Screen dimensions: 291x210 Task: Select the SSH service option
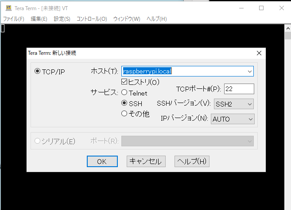point(124,103)
